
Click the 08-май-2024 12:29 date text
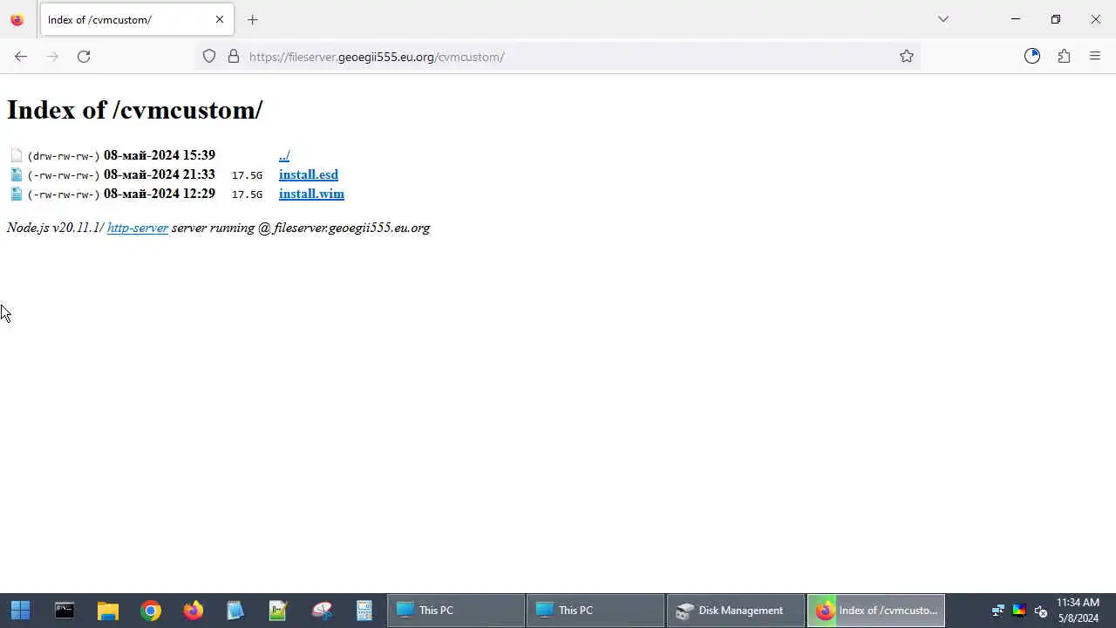click(160, 194)
